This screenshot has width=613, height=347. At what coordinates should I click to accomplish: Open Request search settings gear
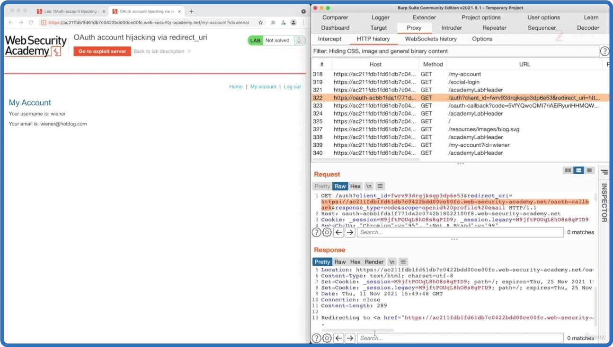[x=327, y=232]
